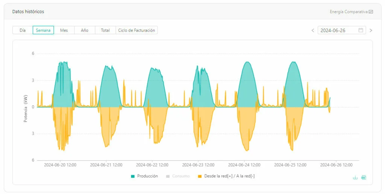This screenshot has height=194, width=385.
Task: Click axis label 2024-06-21 12:00
Action: pyautogui.click(x=106, y=165)
